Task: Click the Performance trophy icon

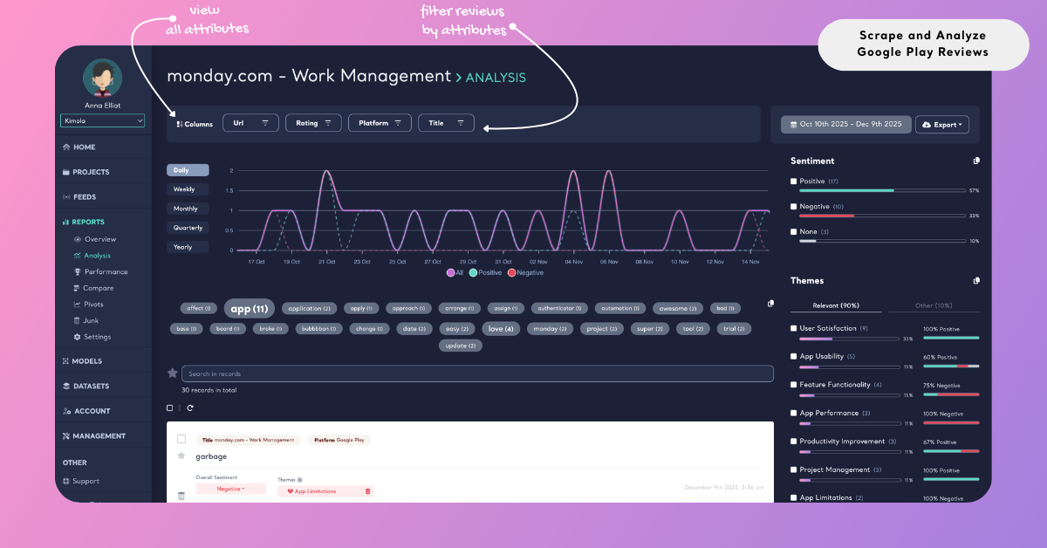Action: tap(78, 271)
